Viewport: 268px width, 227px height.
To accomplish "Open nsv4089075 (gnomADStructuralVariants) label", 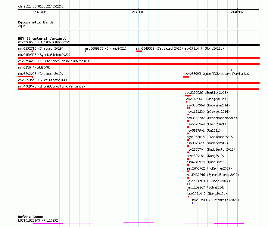I will (51, 86).
